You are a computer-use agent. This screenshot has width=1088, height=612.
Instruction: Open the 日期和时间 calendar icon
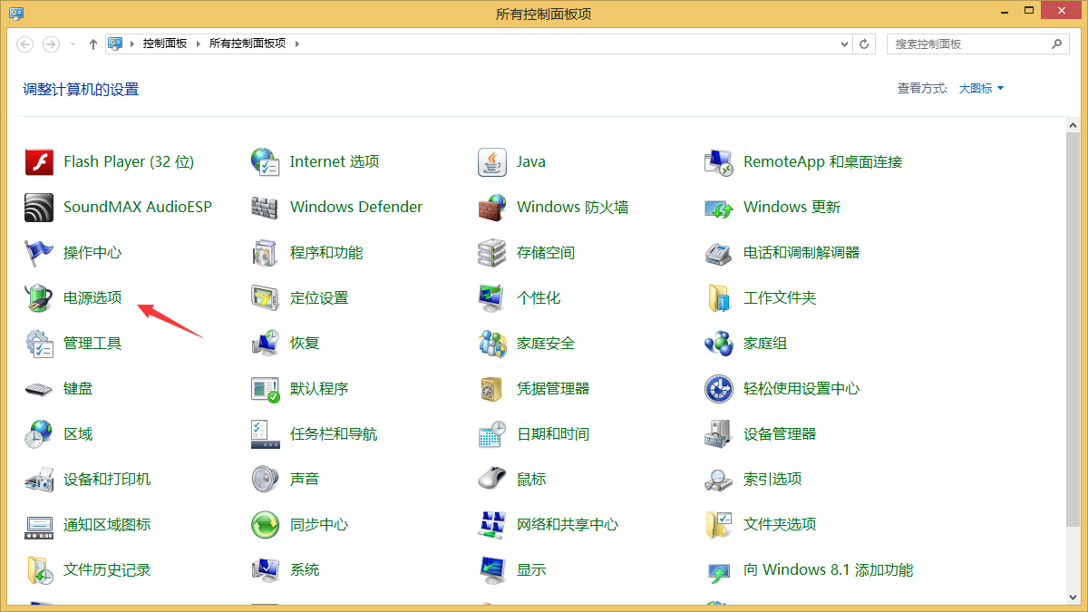pos(491,434)
